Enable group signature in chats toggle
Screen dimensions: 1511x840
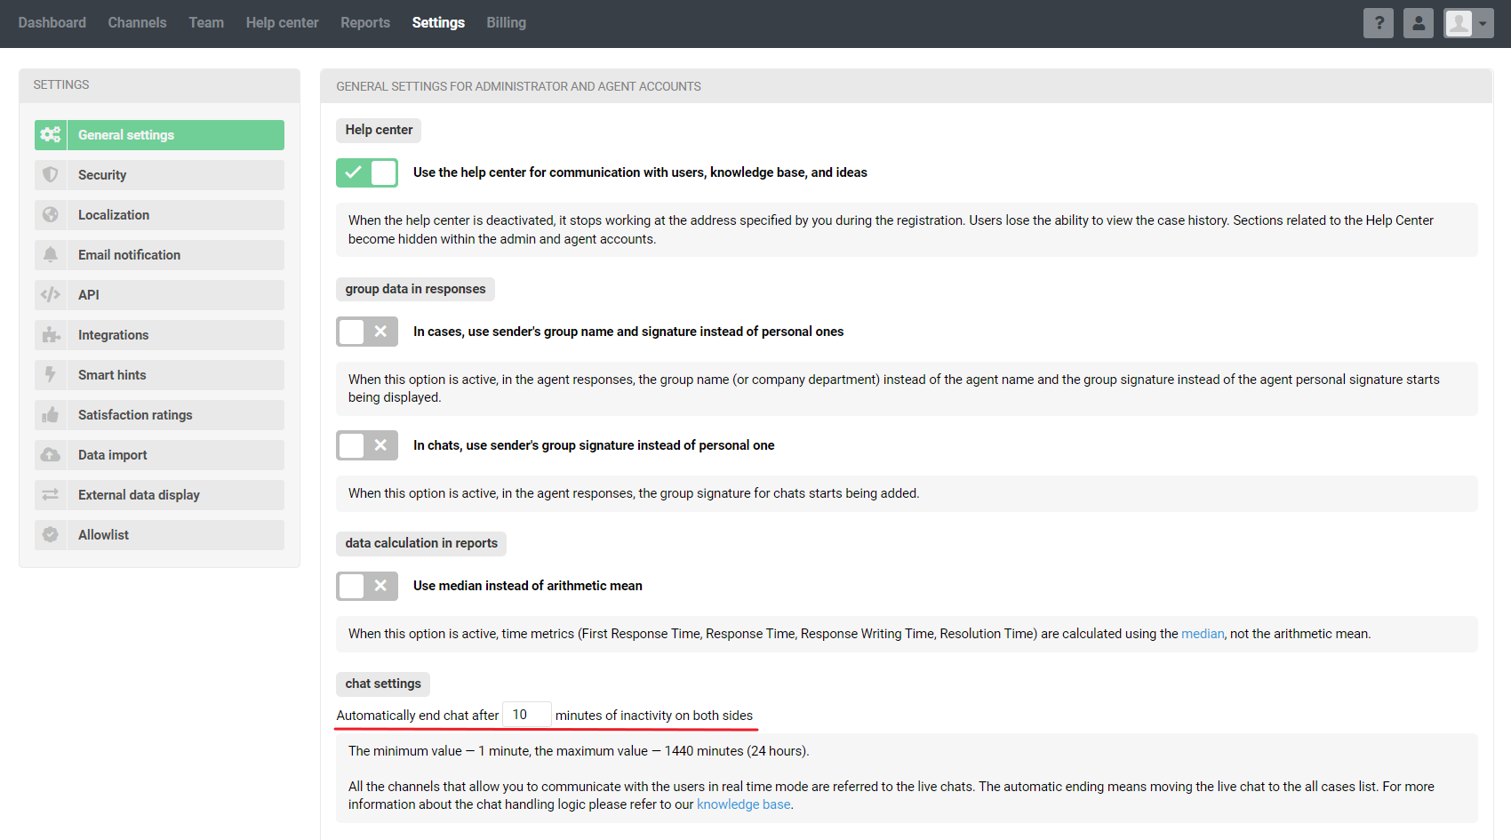point(367,445)
